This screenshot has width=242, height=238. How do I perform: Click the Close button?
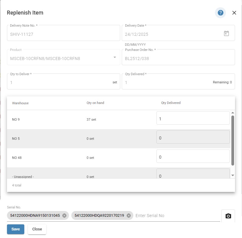(37, 229)
